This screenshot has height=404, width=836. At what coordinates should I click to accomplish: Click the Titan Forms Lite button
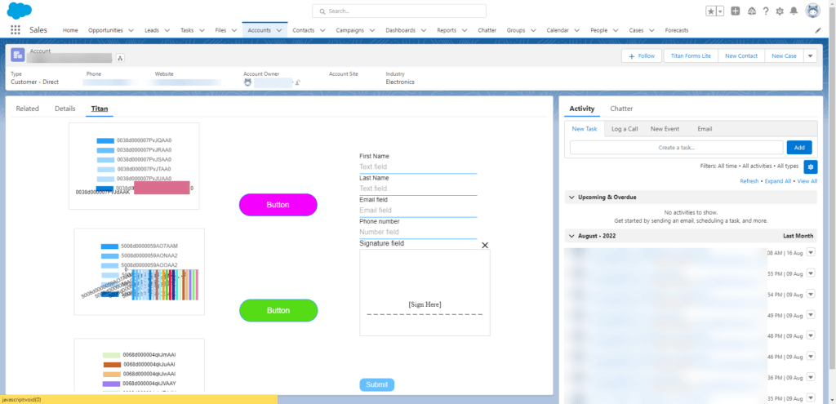click(691, 55)
